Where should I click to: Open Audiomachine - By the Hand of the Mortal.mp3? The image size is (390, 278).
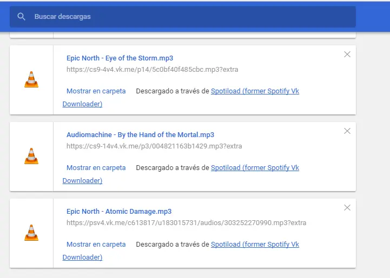[140, 135]
